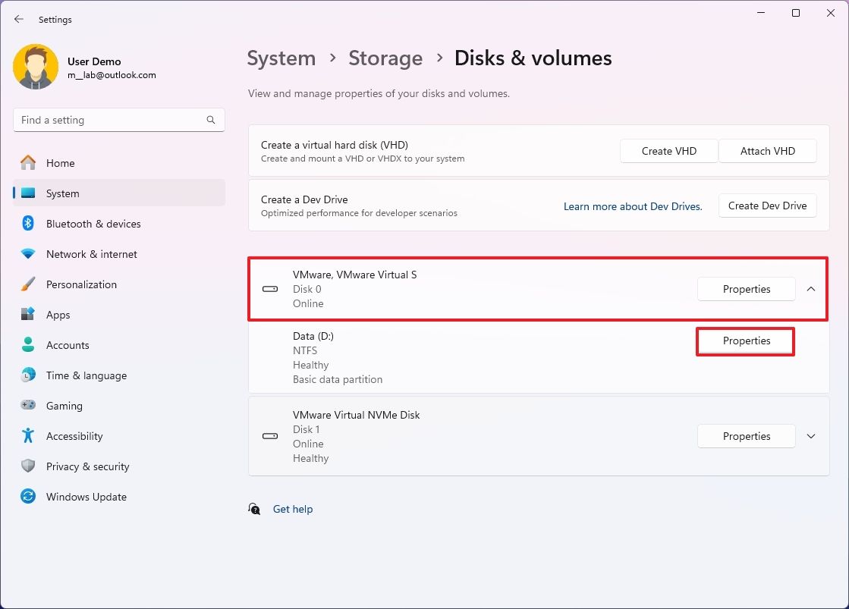Expand the VMware Virtual NVMe Disk entry
849x609 pixels.
tap(811, 436)
